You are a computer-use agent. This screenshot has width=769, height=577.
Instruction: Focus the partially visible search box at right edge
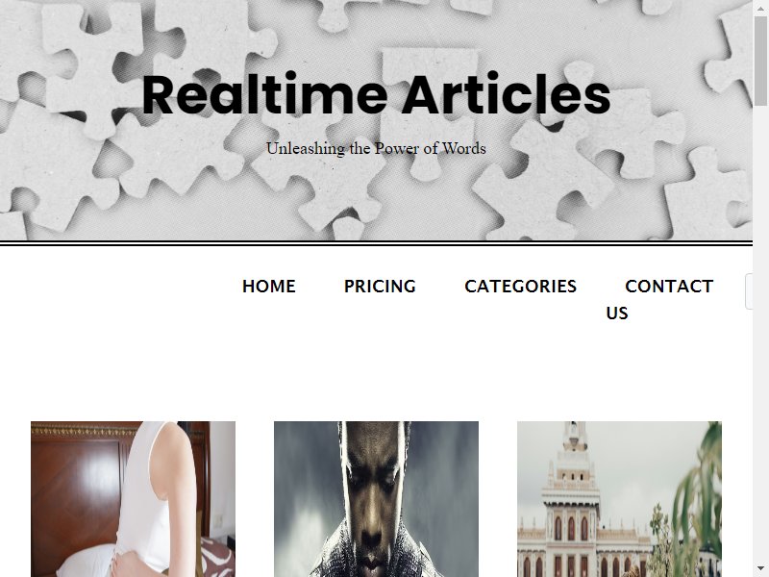(749, 291)
